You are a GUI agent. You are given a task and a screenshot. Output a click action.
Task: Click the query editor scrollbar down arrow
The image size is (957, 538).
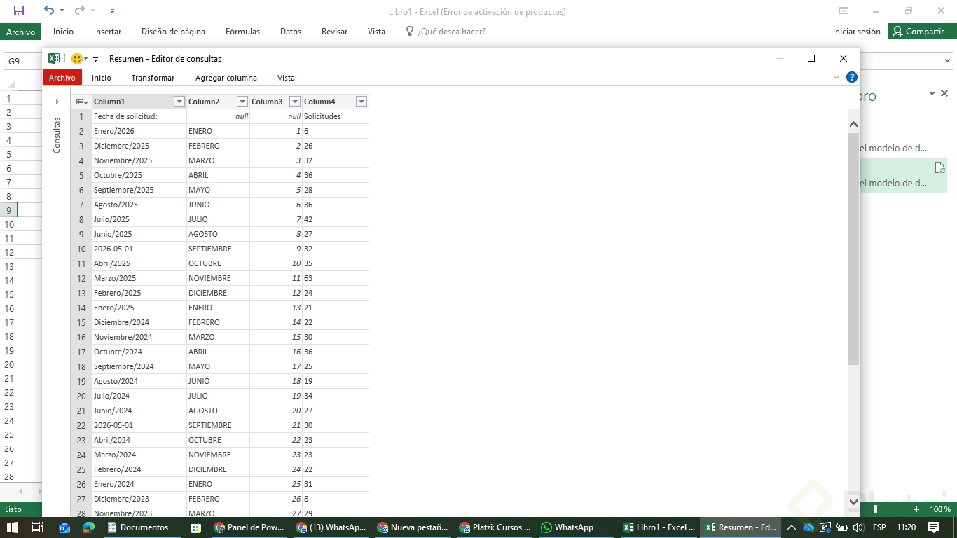tap(853, 502)
